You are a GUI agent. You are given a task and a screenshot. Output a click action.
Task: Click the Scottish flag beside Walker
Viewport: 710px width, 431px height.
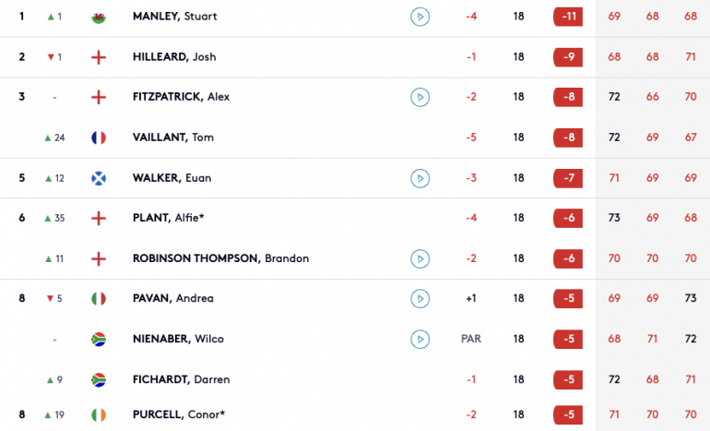coord(99,178)
